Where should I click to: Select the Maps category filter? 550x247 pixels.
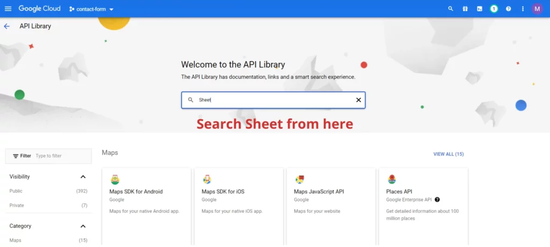15,241
